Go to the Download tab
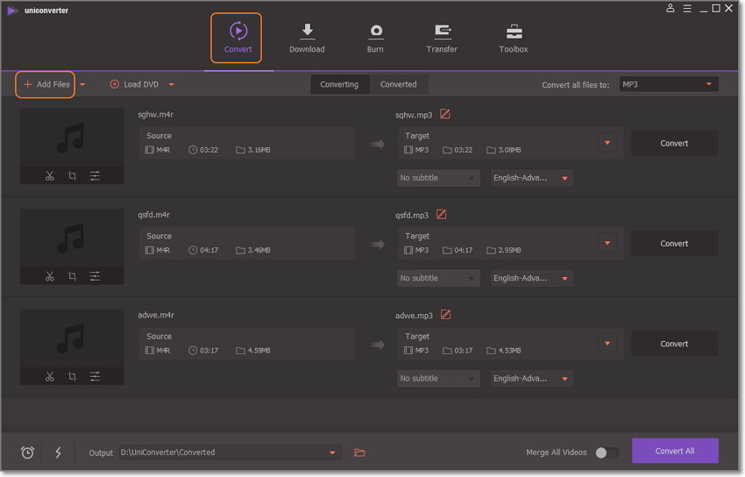Viewport: 745px width, 477px height. 307,39
